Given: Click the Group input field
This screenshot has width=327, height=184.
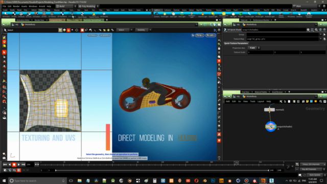Looking at the screenshot, I should 283,34.
